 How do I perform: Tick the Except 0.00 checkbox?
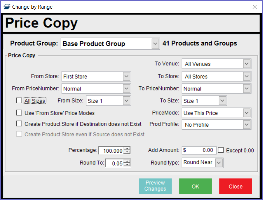click(x=221, y=150)
